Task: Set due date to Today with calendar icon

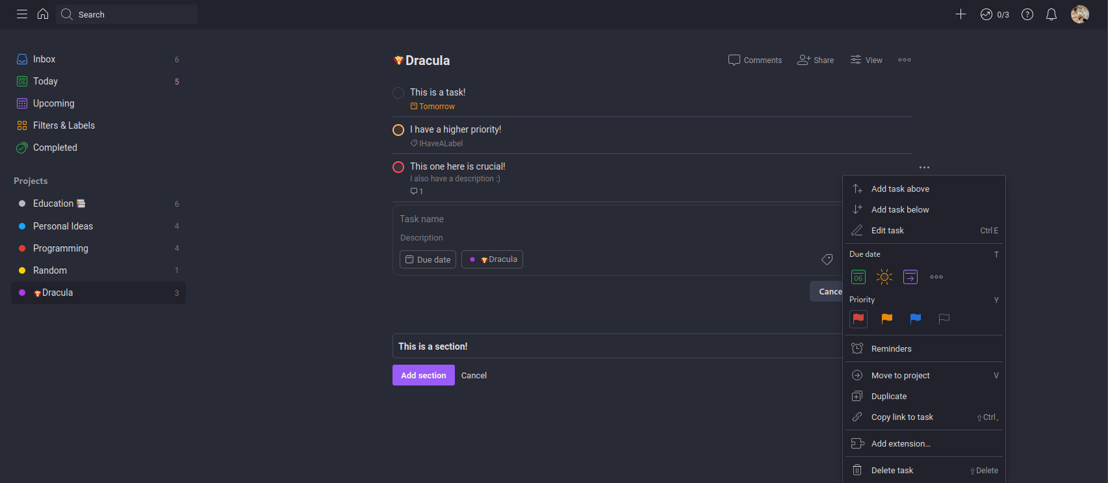Action: pos(858,276)
